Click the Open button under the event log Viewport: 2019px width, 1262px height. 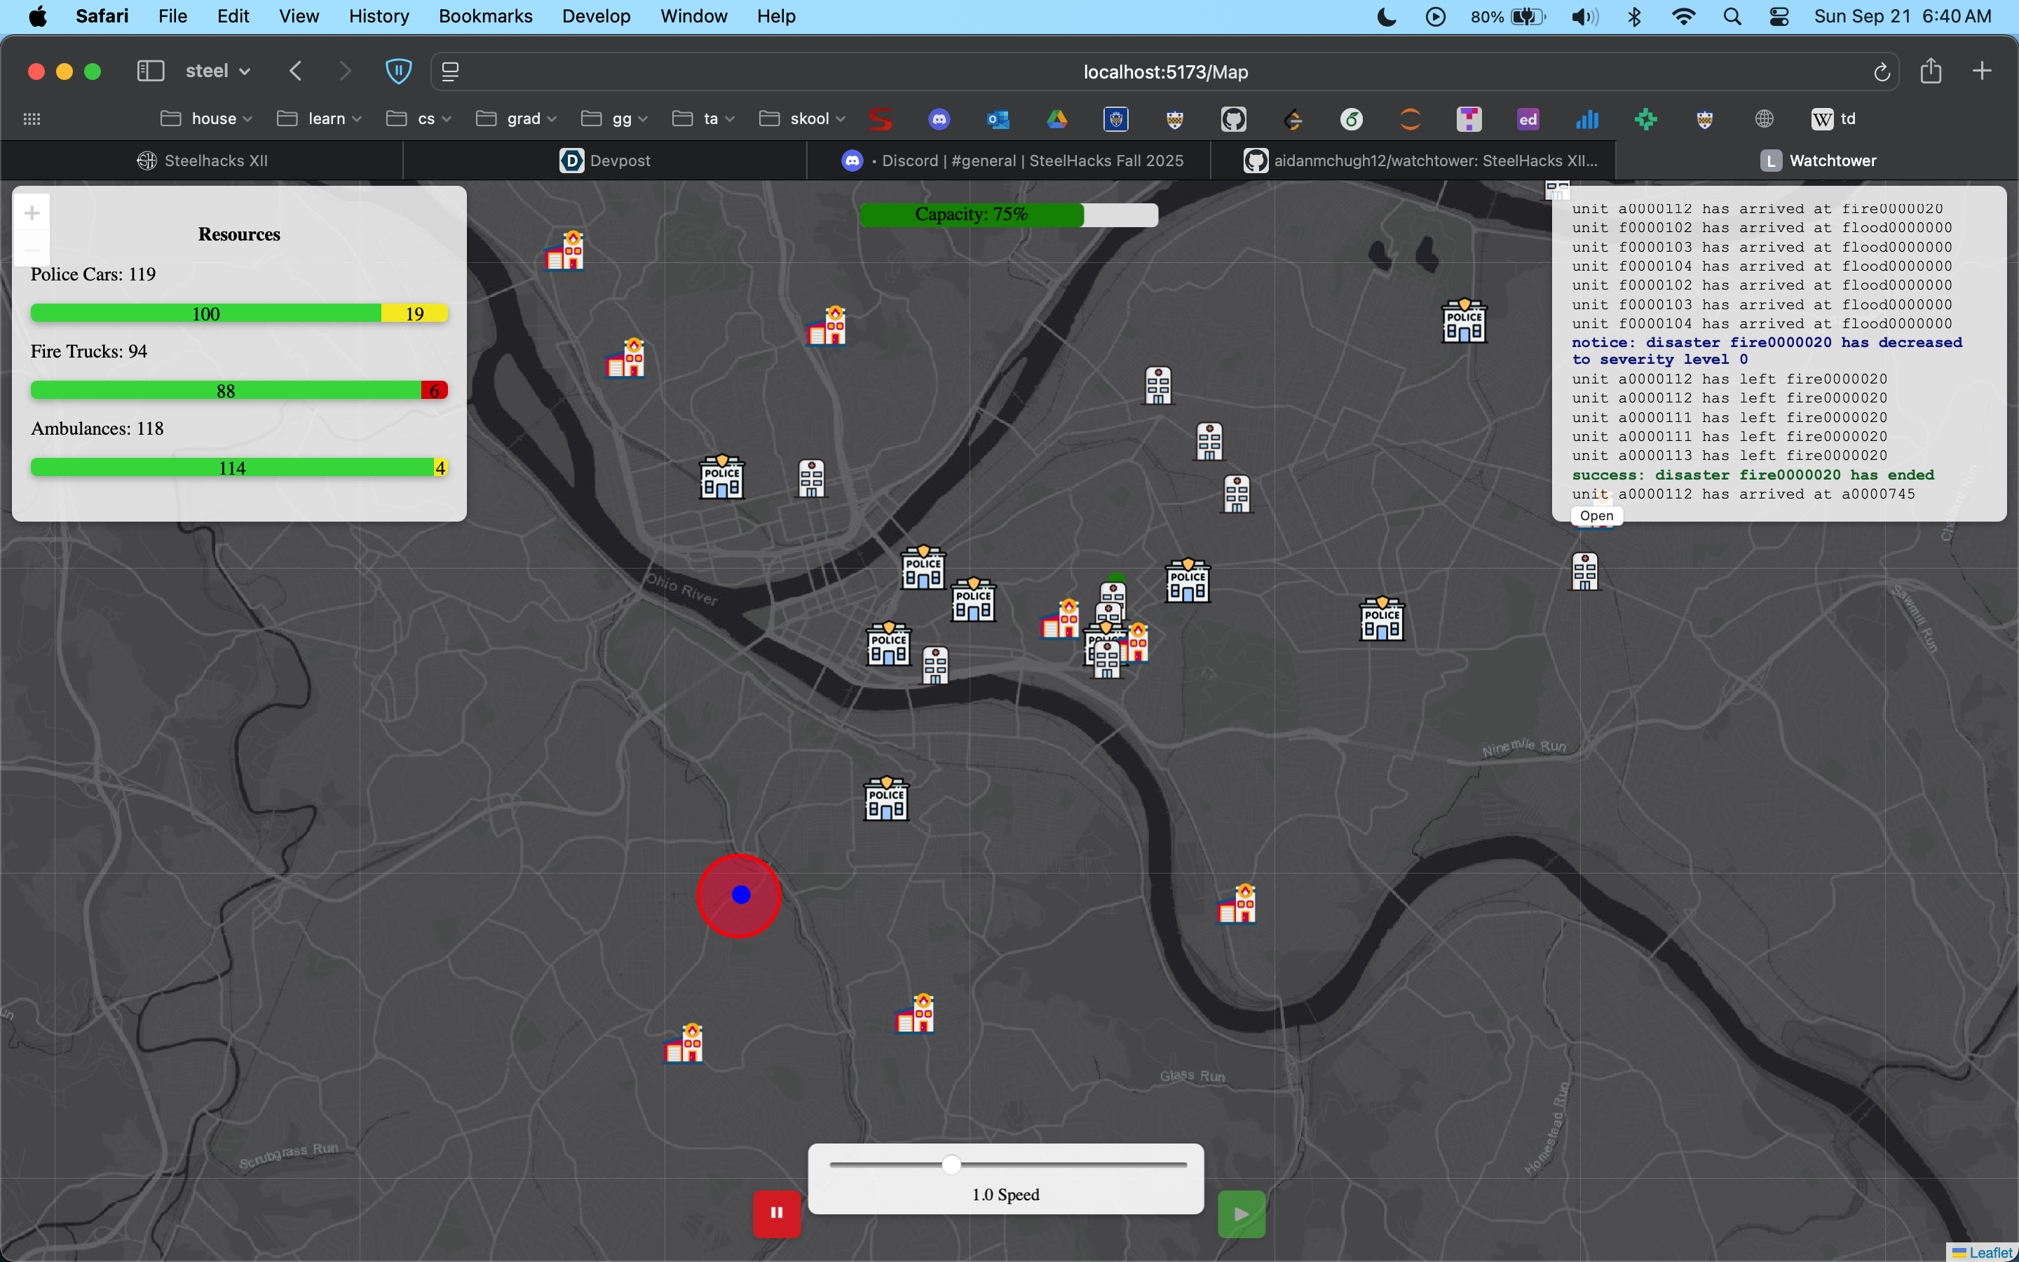click(x=1595, y=516)
